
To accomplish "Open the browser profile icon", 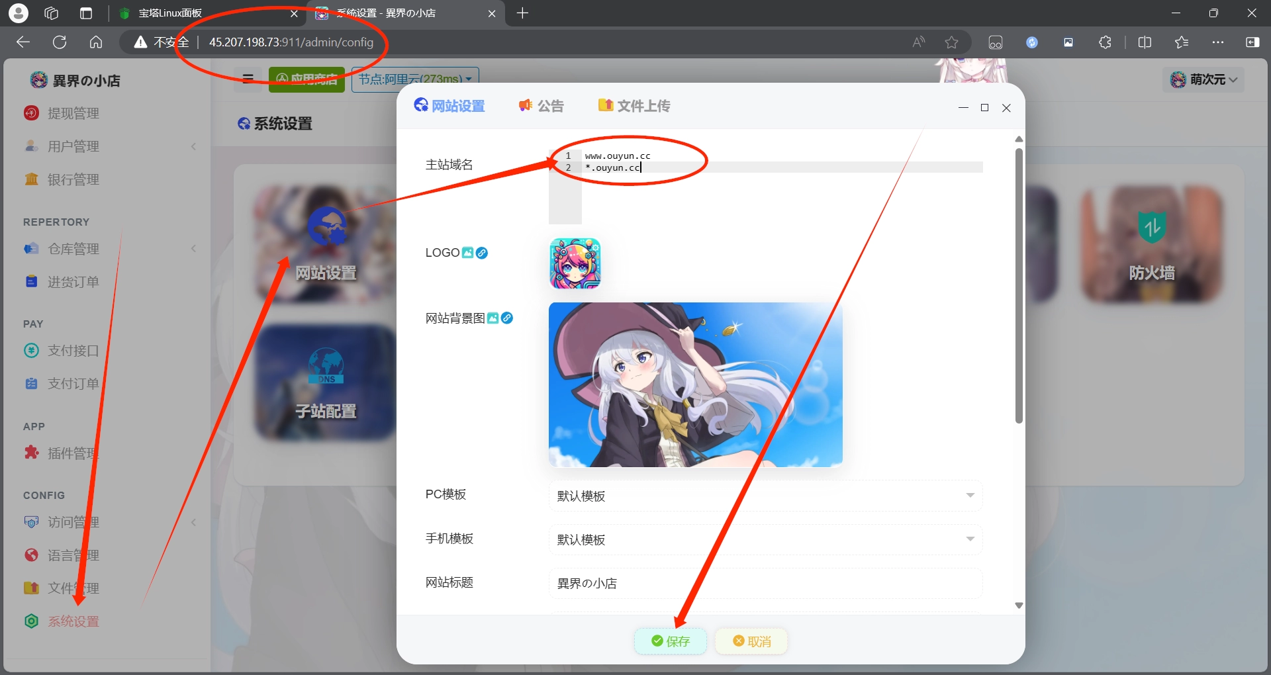I will click(x=18, y=13).
